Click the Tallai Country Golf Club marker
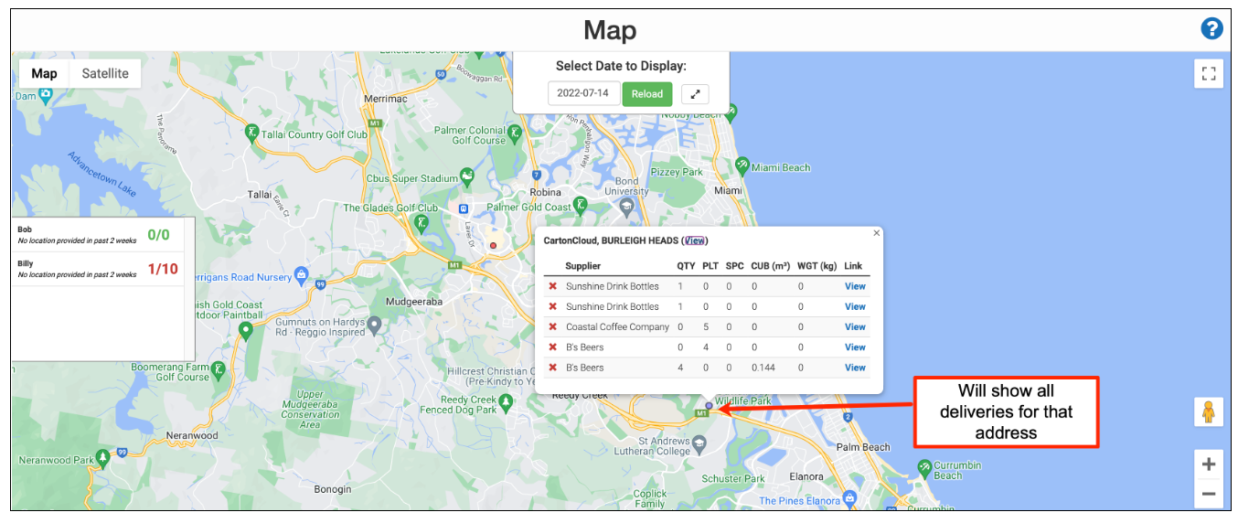 coord(251,133)
